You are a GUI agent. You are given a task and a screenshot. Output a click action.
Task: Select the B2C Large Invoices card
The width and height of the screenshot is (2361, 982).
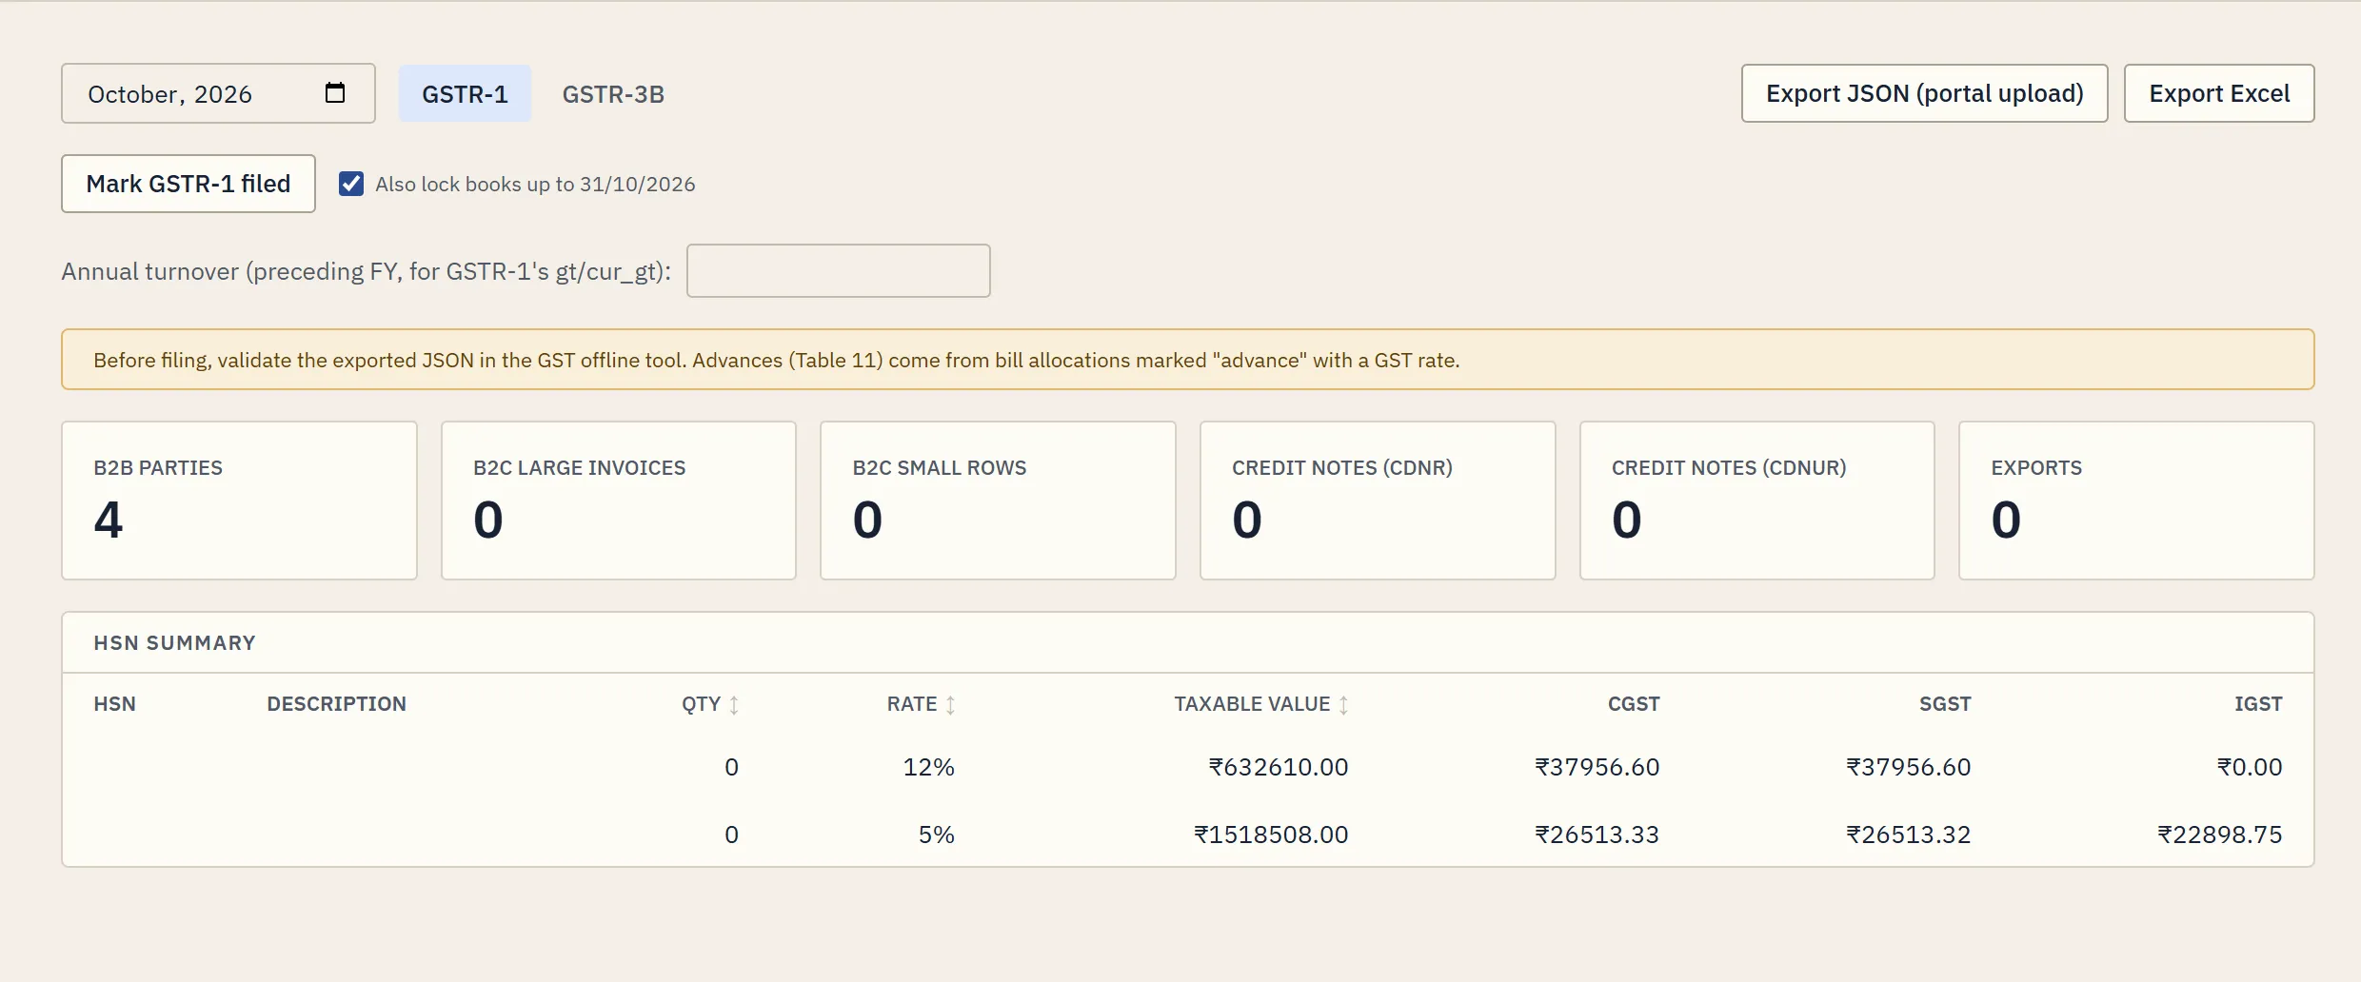(619, 501)
